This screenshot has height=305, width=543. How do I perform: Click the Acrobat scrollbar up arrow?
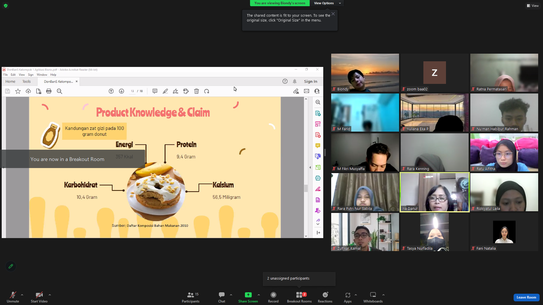(x=306, y=99)
